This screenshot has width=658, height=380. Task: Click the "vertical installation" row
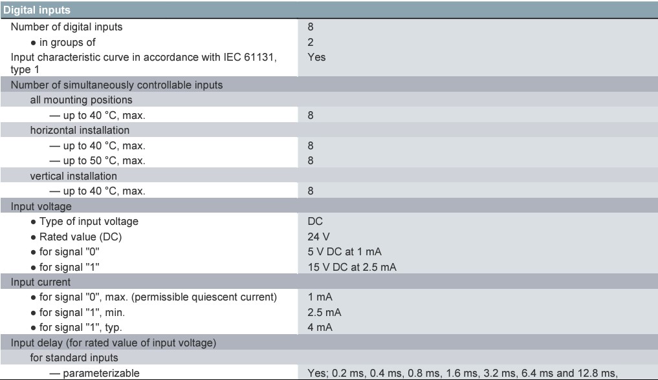(329, 176)
